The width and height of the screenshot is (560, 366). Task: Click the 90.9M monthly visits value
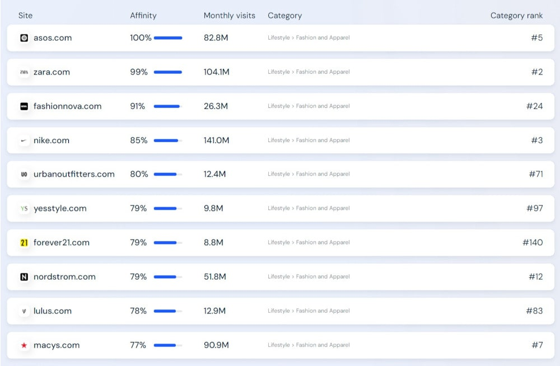point(216,345)
